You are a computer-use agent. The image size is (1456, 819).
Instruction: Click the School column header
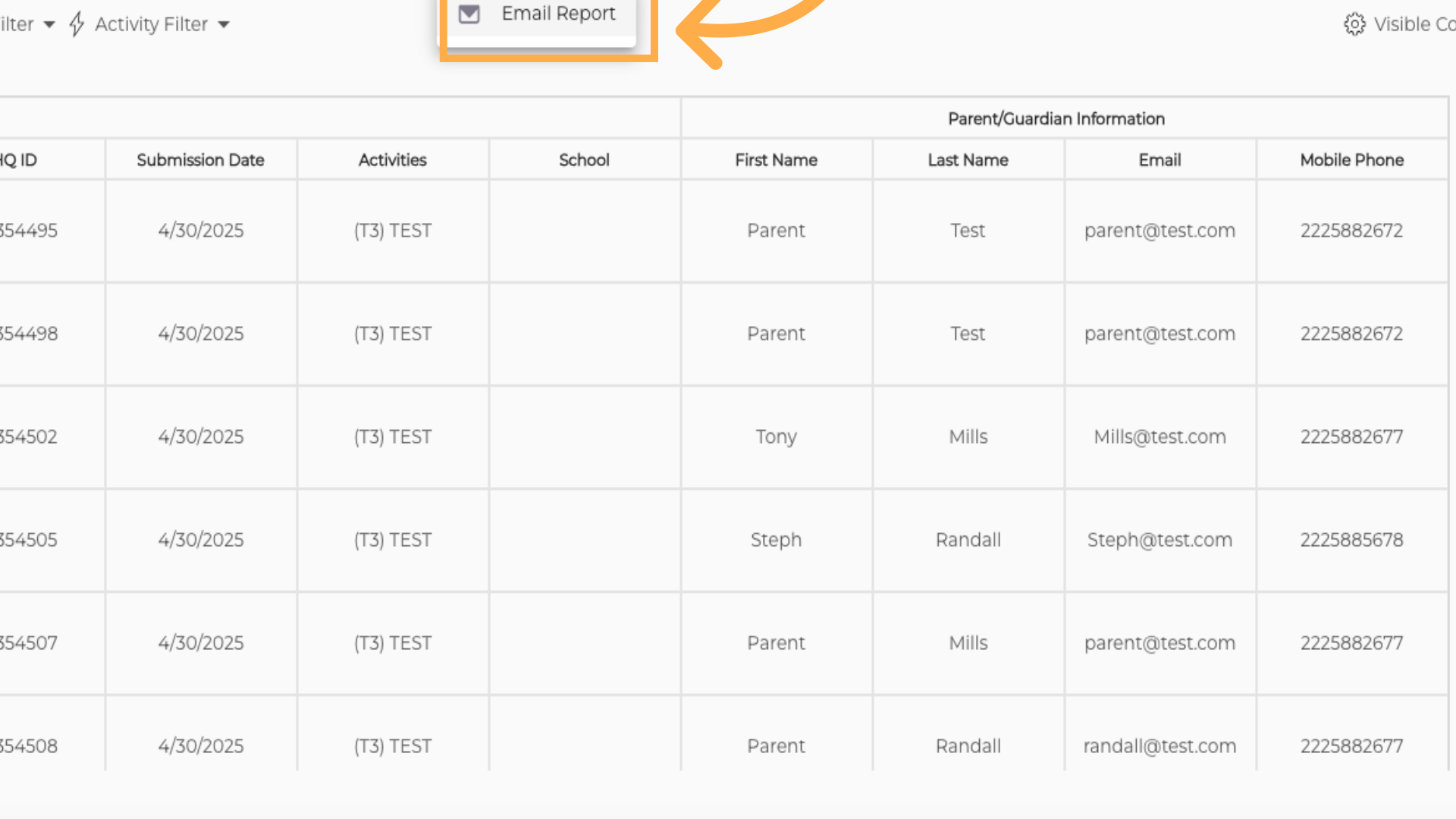coord(585,160)
